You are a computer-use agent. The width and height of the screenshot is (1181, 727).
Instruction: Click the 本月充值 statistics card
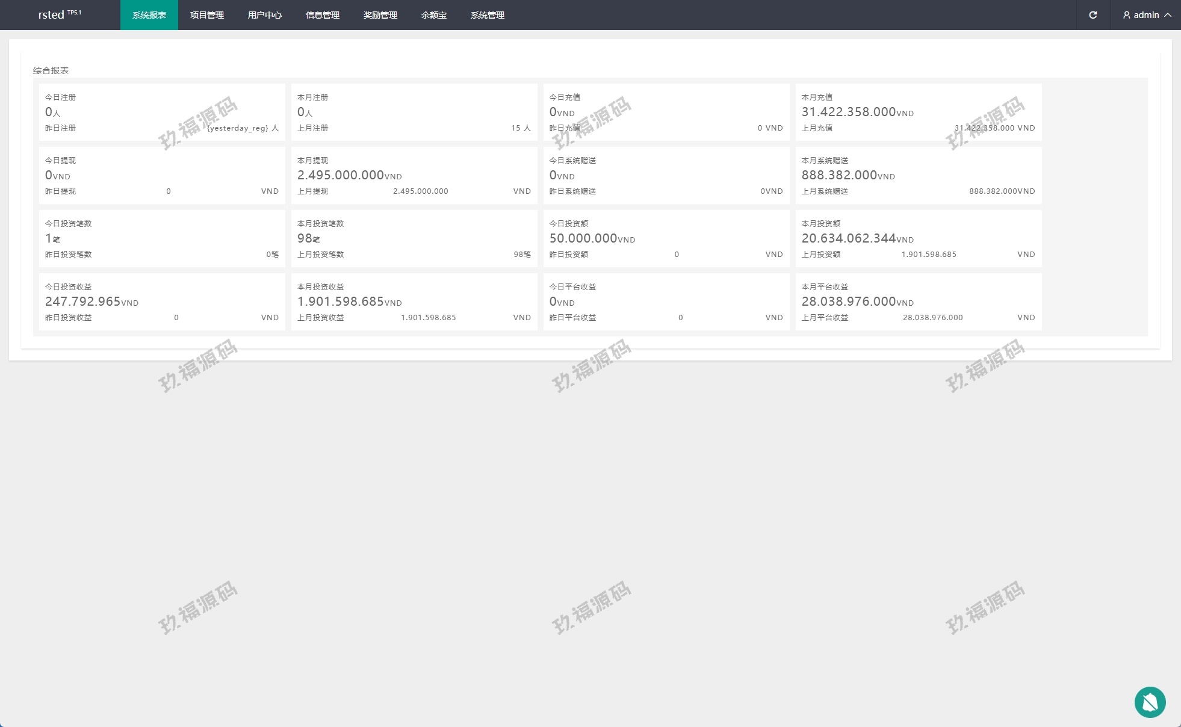click(918, 112)
